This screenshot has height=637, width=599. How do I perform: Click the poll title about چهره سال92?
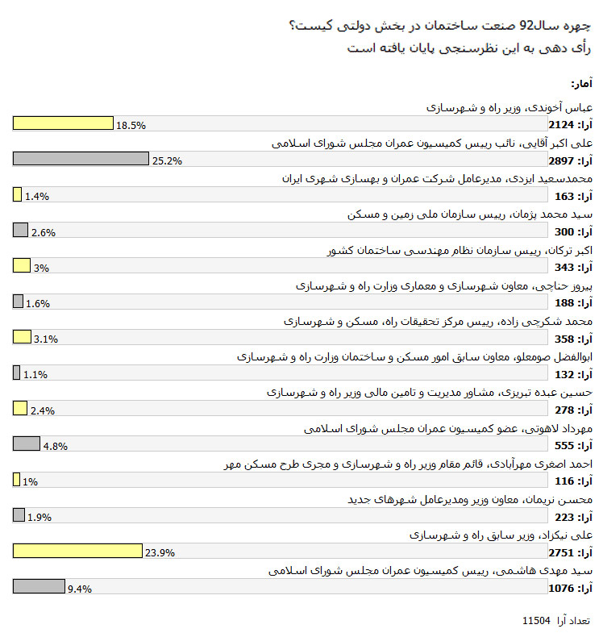pos(440,26)
